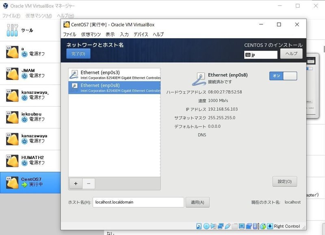Click the 設定(O) button
Screen dimensions: 325x235
coord(285,181)
